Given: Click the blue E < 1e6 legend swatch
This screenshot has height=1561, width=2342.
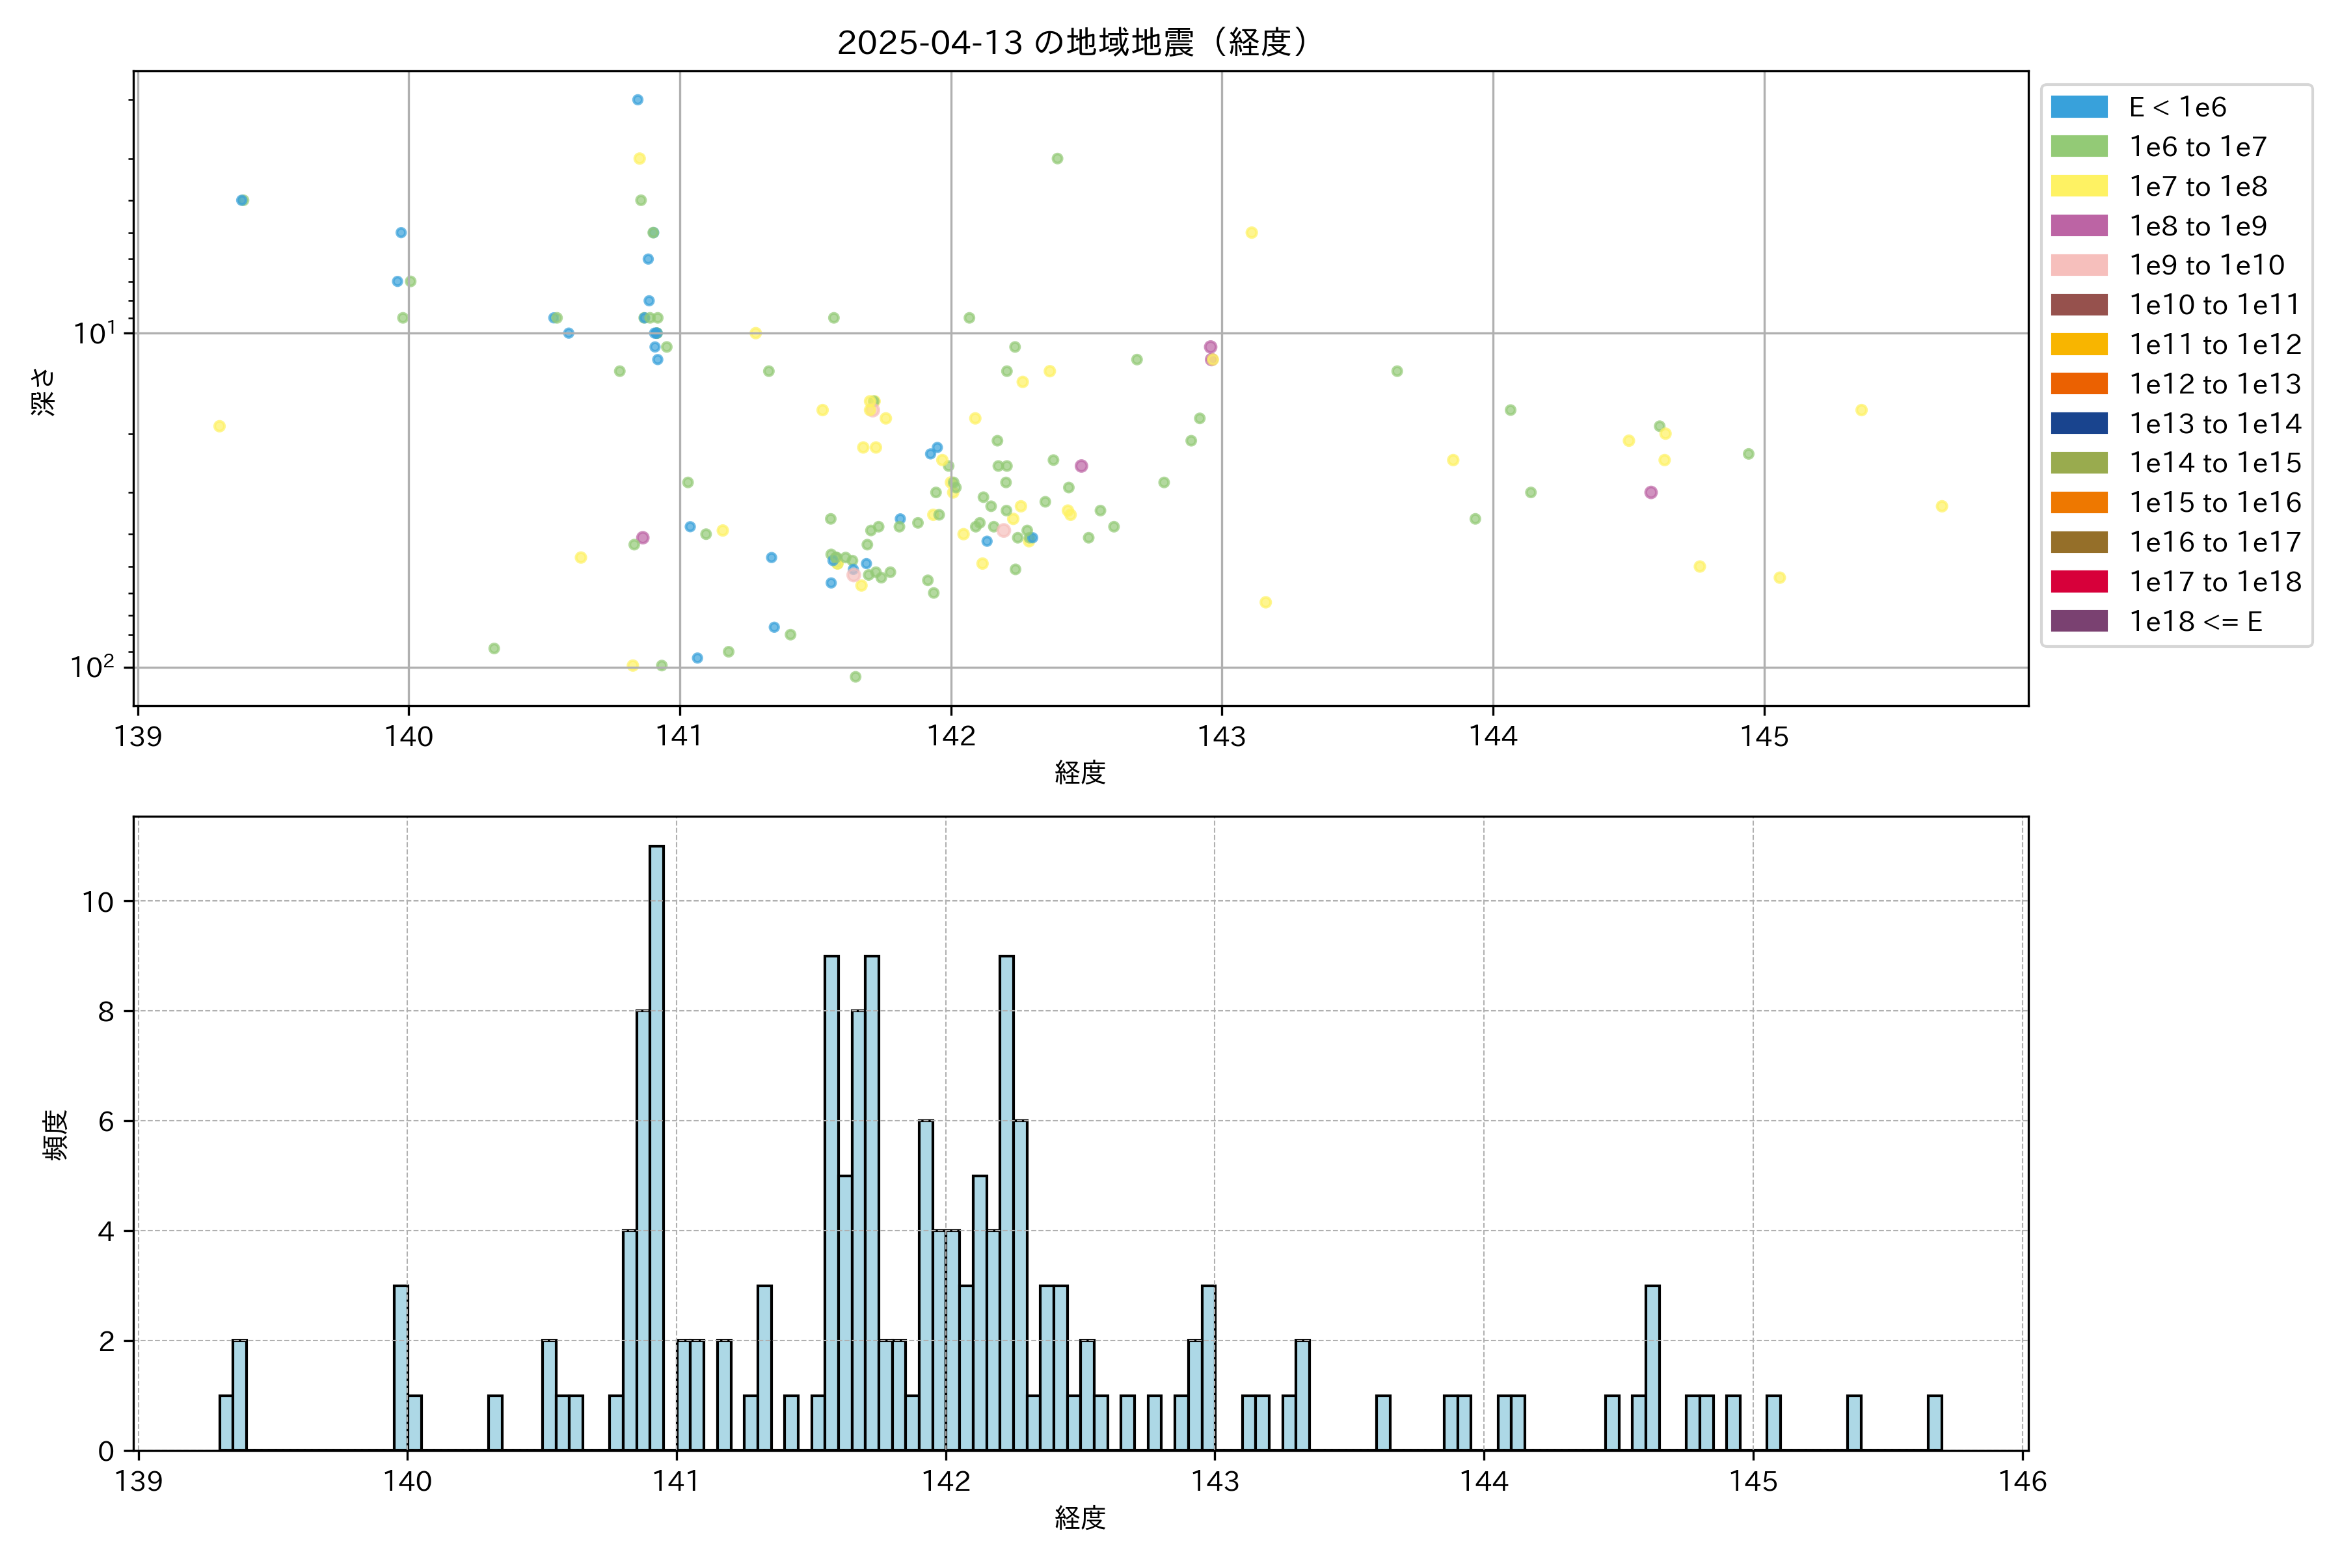Looking at the screenshot, I should [x=2079, y=107].
